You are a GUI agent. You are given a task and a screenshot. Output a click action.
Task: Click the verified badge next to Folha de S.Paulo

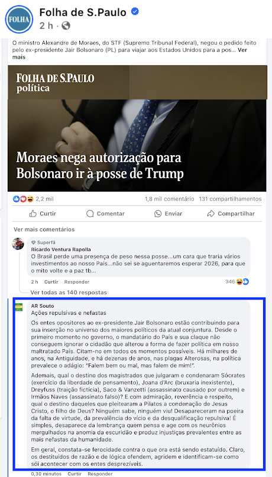[x=135, y=12]
